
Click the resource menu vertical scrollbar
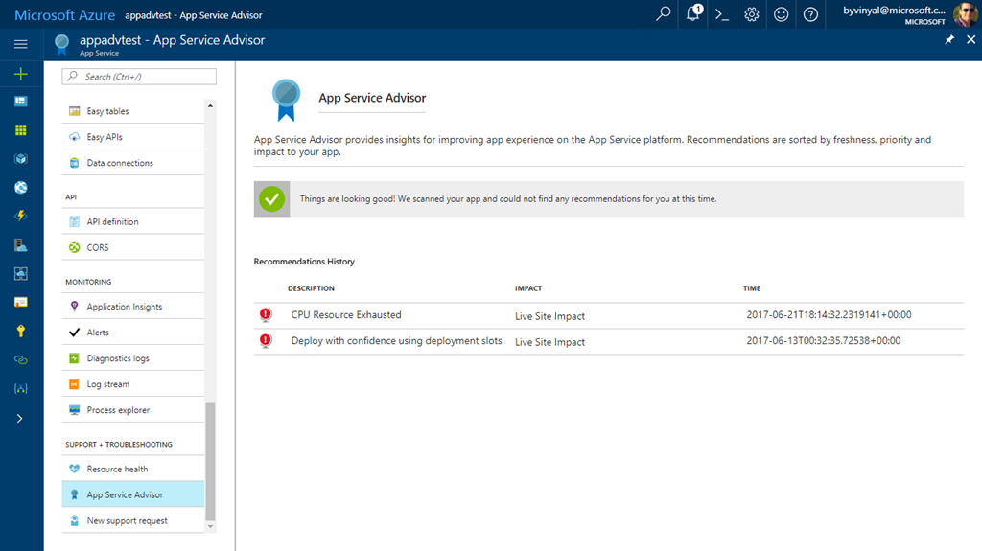pyautogui.click(x=211, y=460)
